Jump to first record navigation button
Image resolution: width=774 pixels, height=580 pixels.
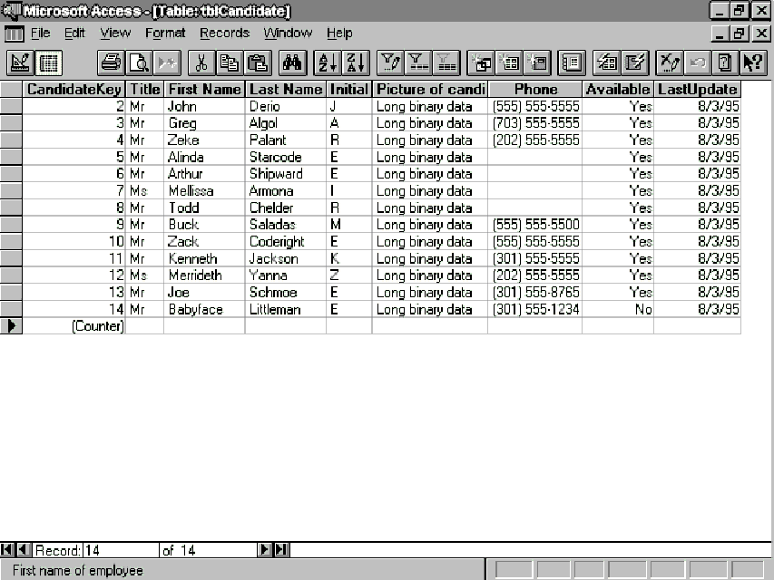(x=7, y=549)
